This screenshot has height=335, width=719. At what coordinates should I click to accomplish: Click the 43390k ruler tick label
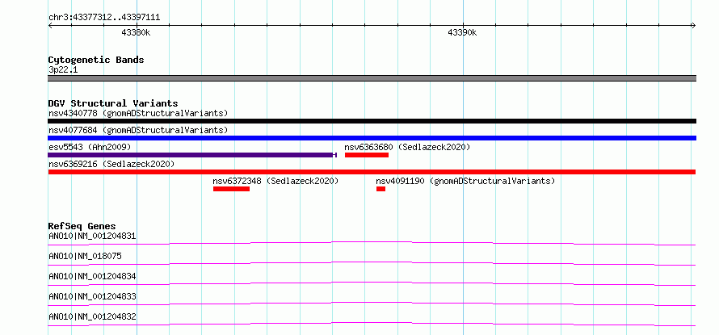click(x=462, y=33)
